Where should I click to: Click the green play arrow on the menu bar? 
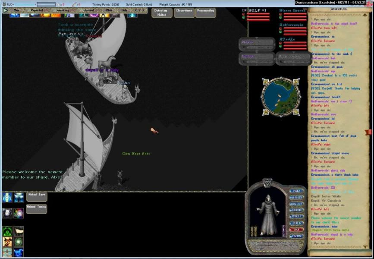pos(5,10)
